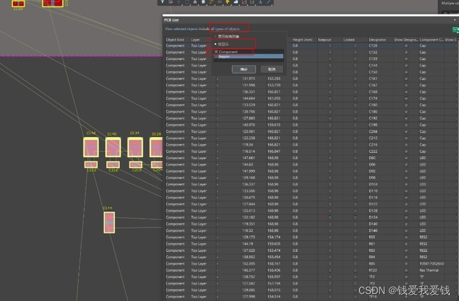
Task: Choose the 仅显示 radio option
Action: [221, 44]
